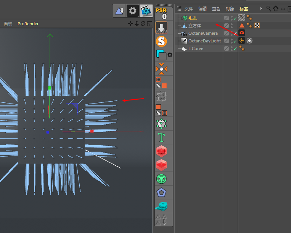Click the square-to-grid convert icon
Viewport: 291px width, 233px height.
(x=161, y=110)
